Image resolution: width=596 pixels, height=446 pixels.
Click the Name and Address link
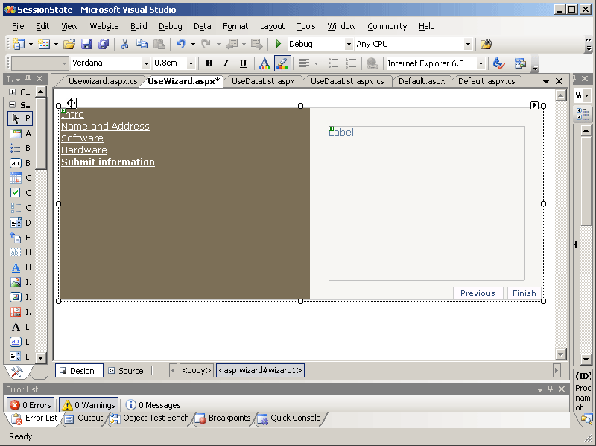105,127
